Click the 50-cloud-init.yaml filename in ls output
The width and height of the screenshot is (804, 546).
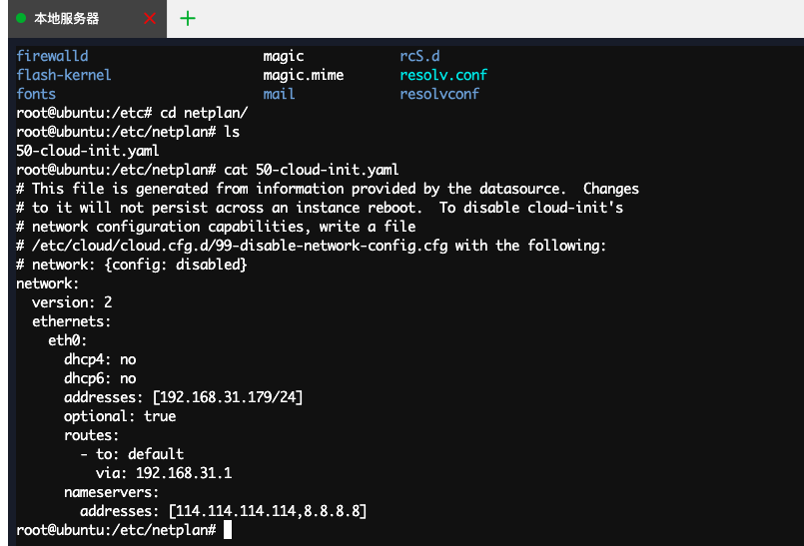tap(88, 151)
